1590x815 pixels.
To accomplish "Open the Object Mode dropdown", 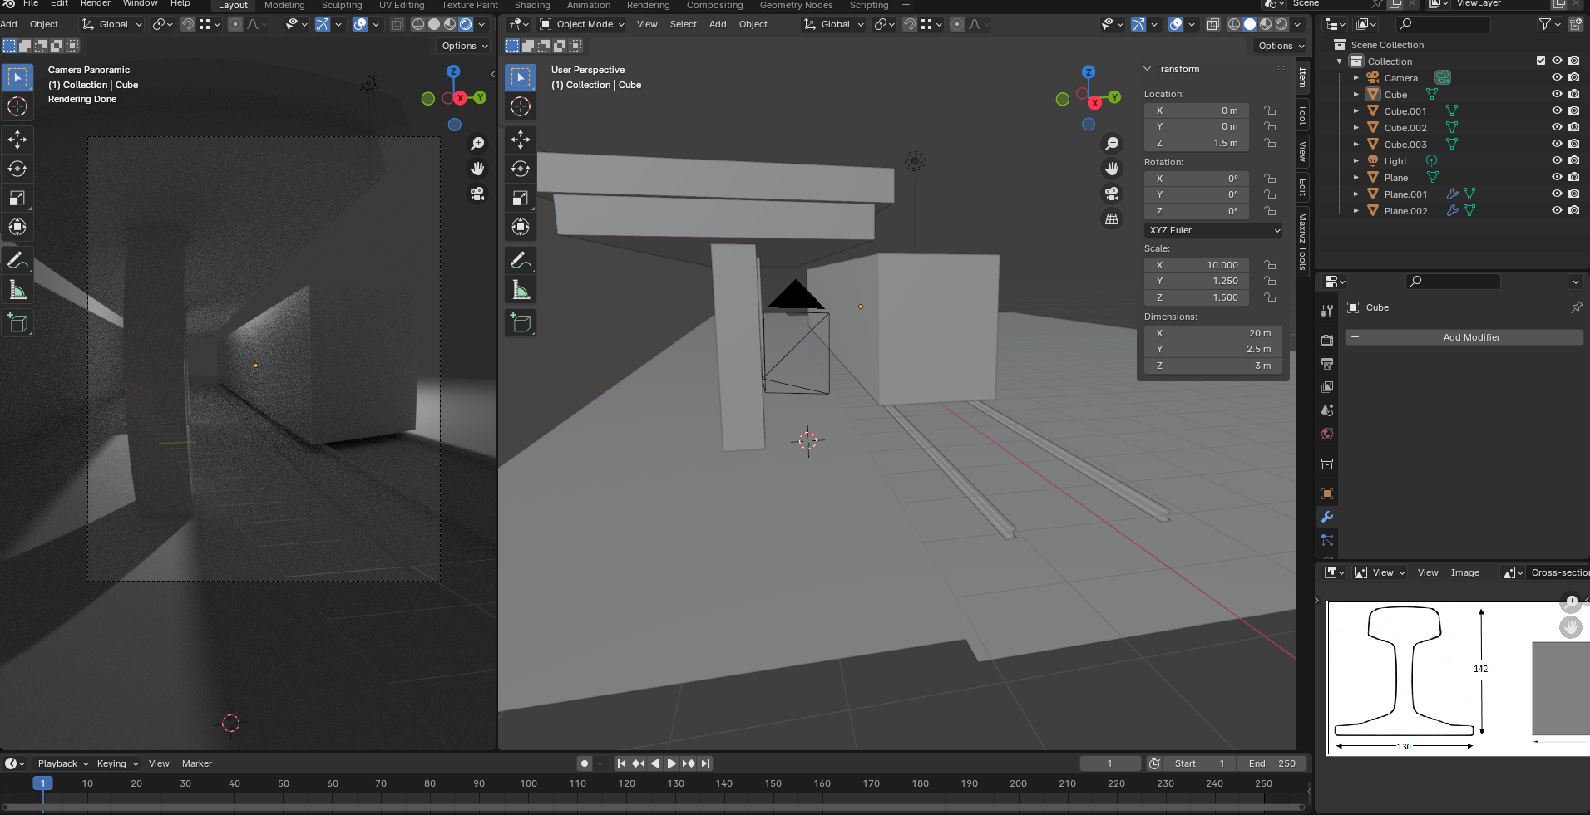I will (x=583, y=24).
